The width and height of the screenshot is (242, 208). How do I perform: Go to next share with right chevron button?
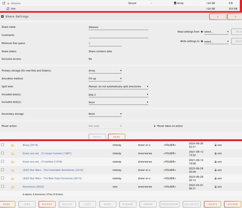click(x=235, y=17)
